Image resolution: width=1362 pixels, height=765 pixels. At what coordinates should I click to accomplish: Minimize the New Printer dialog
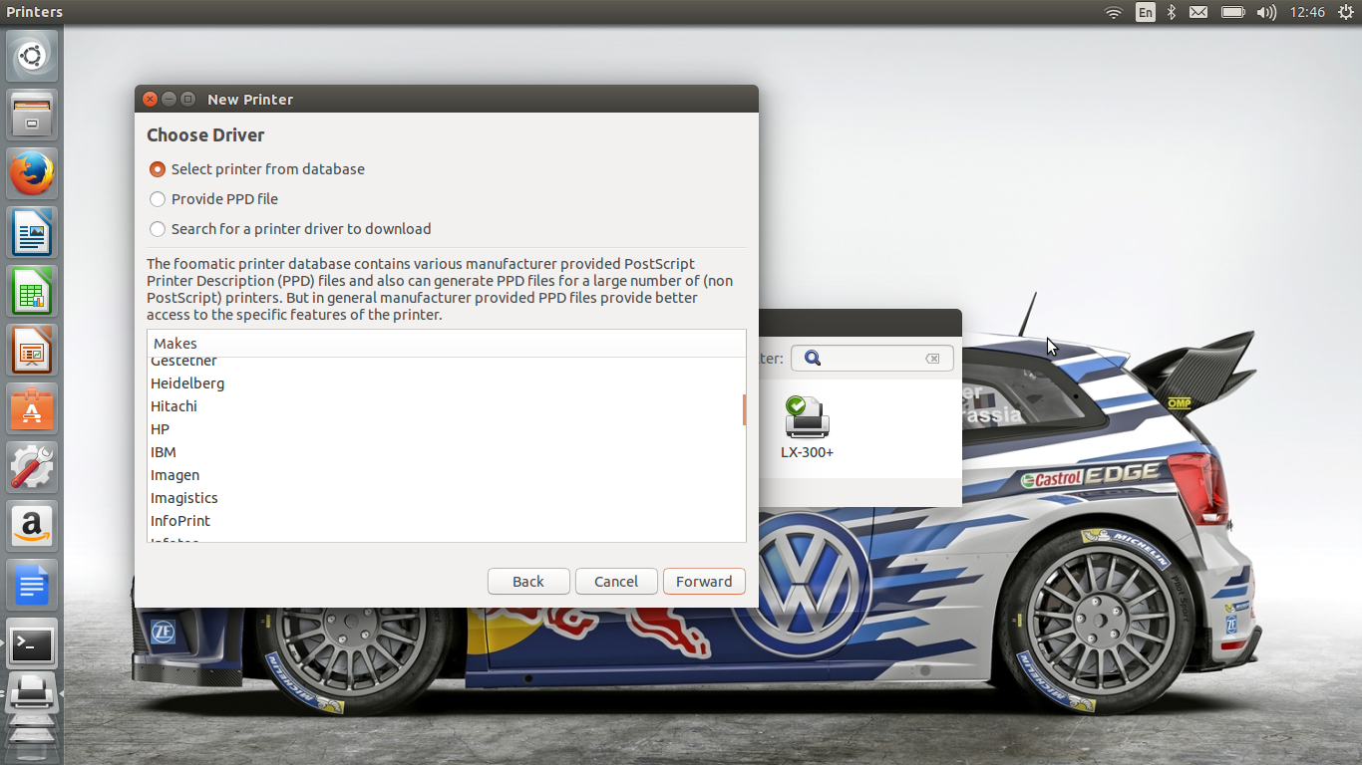coord(169,100)
